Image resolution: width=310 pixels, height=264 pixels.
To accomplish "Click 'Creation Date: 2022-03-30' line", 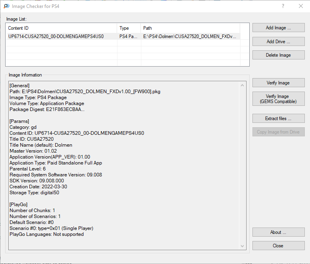I will [x=38, y=187].
